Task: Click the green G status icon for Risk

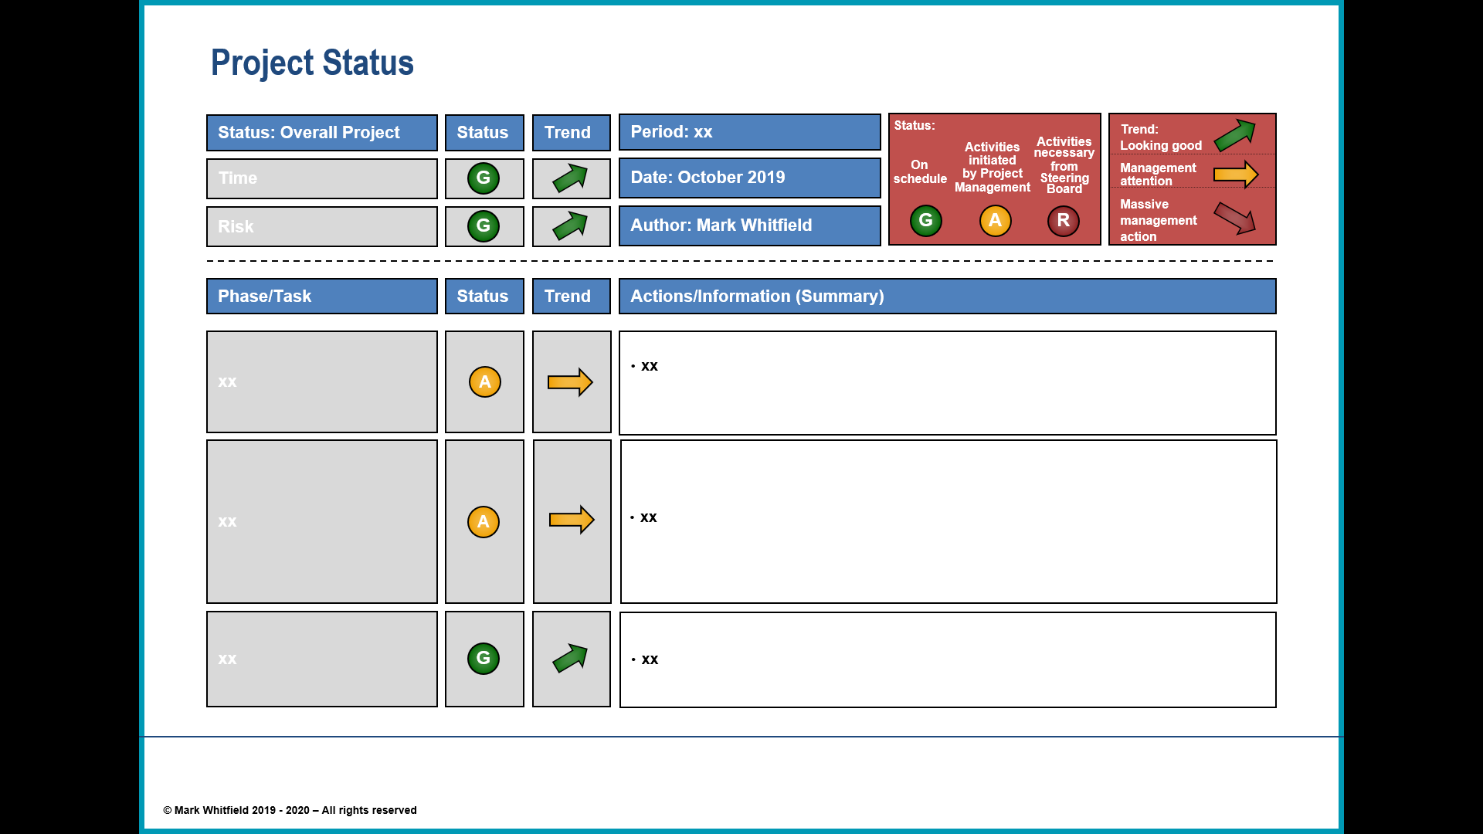Action: 484,226
